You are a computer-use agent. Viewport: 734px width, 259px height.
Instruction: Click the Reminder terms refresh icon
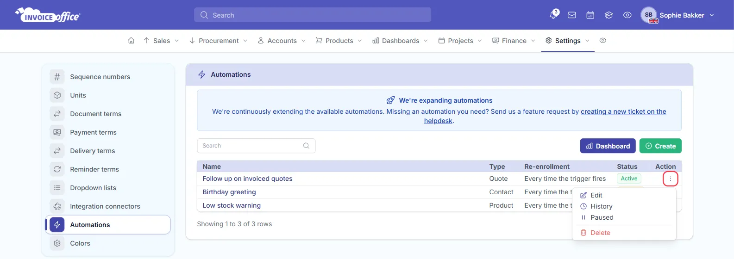coord(57,169)
